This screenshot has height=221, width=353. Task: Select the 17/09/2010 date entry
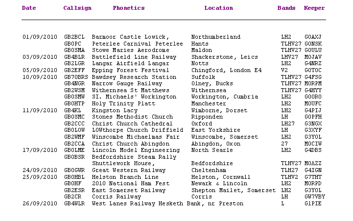40,150
